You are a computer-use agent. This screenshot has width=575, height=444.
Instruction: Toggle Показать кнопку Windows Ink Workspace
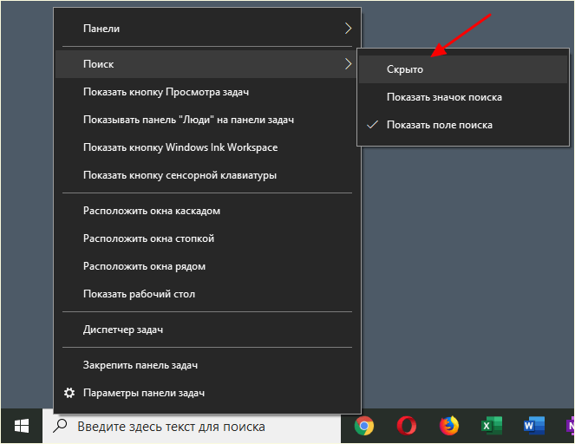click(x=207, y=147)
